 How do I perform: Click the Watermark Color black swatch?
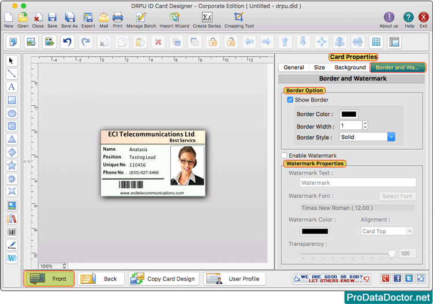pos(315,231)
